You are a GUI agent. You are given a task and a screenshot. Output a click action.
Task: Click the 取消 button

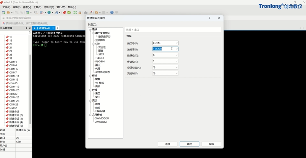211,144
